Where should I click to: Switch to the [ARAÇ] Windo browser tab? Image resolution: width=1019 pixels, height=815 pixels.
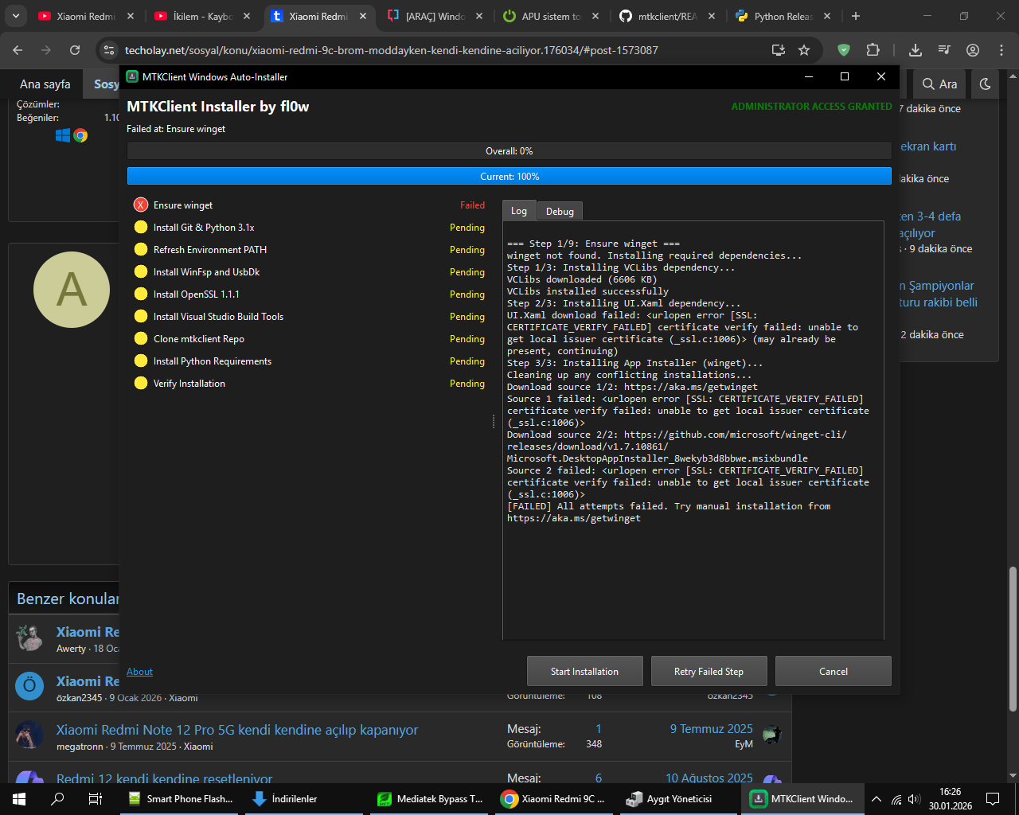[x=435, y=16]
